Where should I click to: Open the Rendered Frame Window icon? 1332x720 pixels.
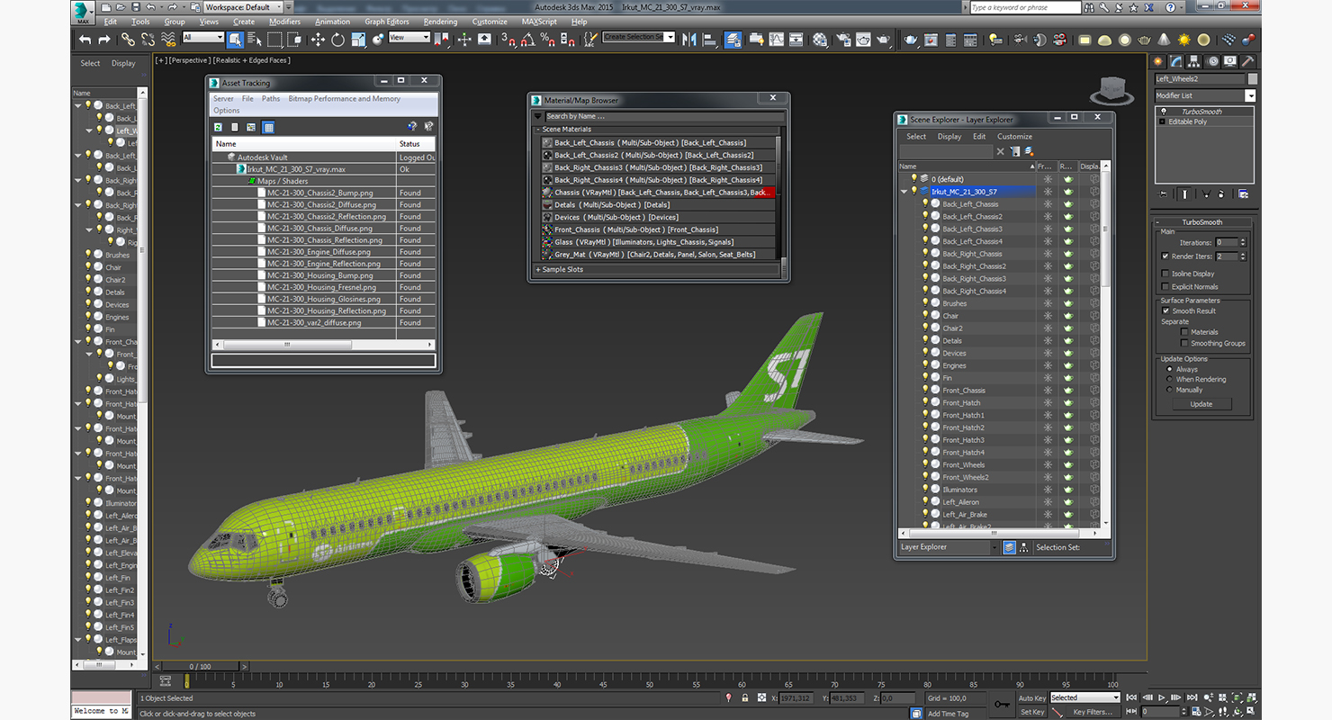click(x=863, y=39)
